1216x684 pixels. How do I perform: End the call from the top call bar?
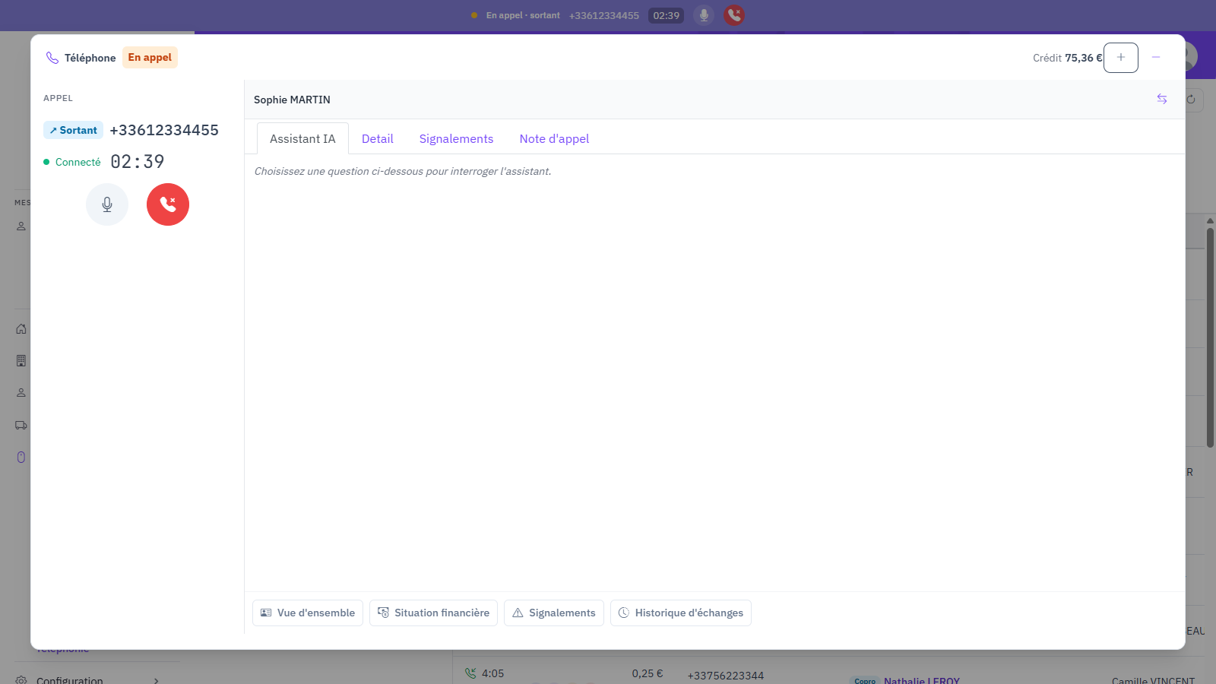pyautogui.click(x=734, y=15)
